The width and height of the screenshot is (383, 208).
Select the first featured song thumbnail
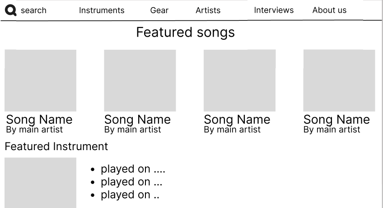pyautogui.click(x=41, y=80)
